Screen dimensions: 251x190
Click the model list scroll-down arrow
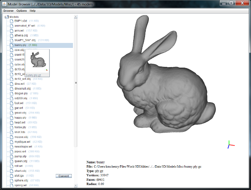point(76,185)
